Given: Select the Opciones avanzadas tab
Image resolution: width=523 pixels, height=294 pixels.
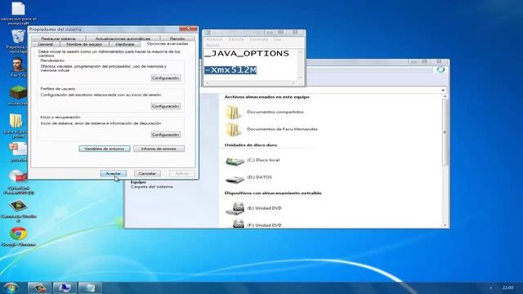Looking at the screenshot, I should tap(168, 43).
